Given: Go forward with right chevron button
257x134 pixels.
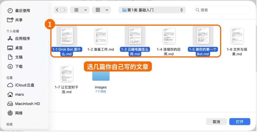Looking at the screenshot, I should click(64, 10).
